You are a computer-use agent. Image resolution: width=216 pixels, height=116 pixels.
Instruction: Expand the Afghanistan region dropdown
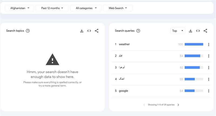tap(20, 8)
